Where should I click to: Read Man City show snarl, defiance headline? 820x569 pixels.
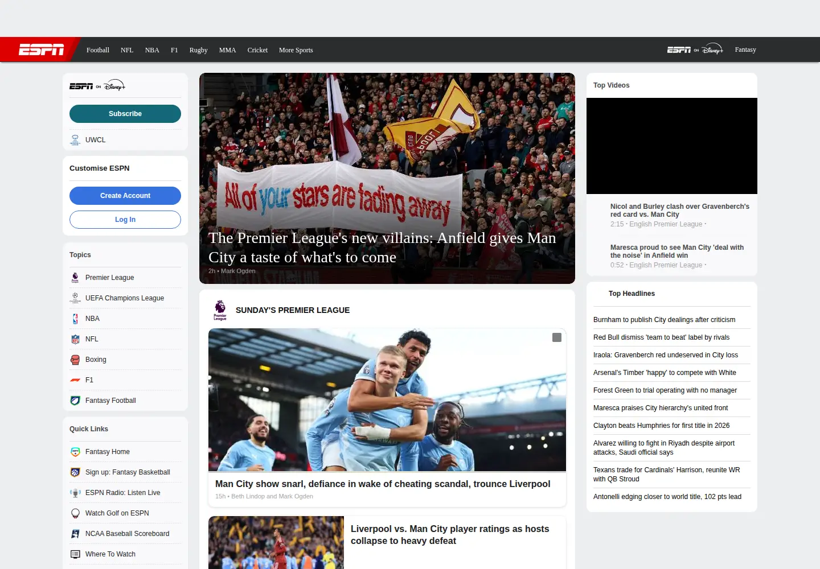coord(383,484)
